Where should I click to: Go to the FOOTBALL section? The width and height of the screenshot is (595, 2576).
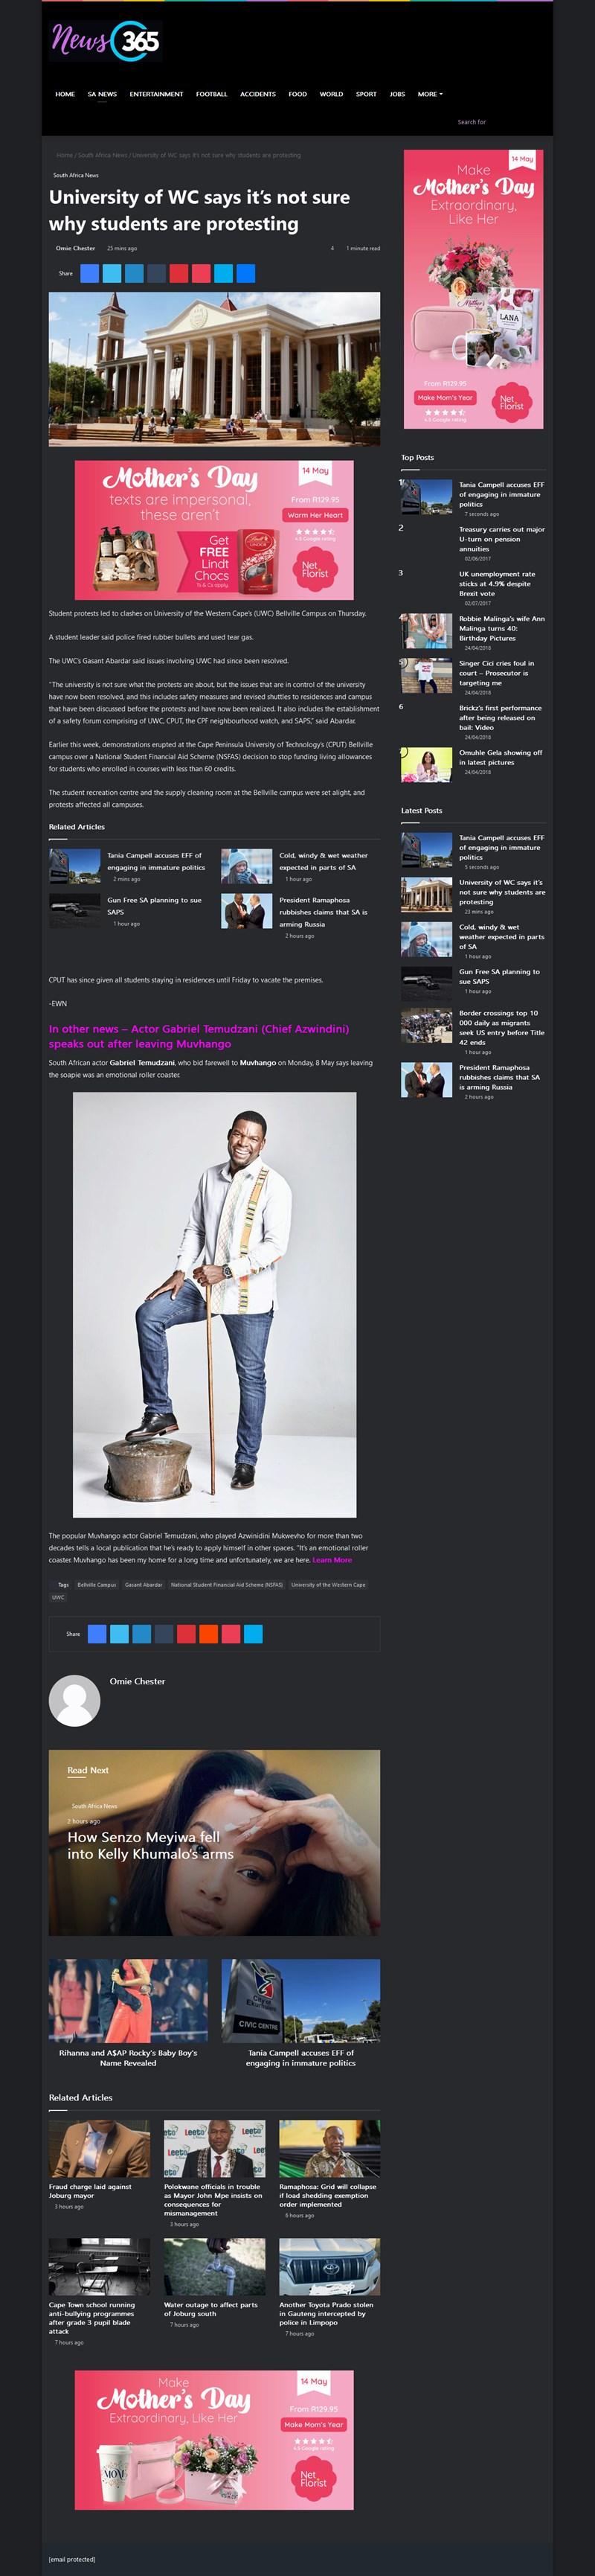[211, 94]
